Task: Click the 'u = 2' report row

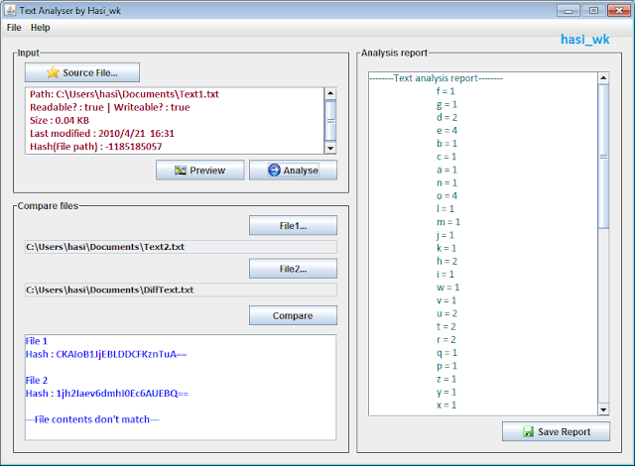Action: click(x=446, y=313)
